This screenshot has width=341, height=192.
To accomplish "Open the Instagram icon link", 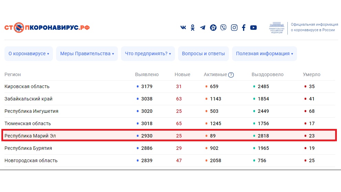I will pyautogui.click(x=234, y=28).
